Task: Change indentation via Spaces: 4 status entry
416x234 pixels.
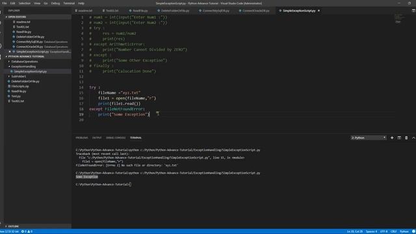Action: 371,231
